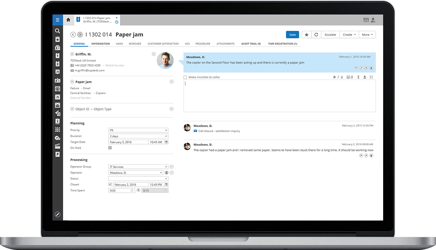Expand the Object ID section
This screenshot has height=250, width=436.
point(72,109)
